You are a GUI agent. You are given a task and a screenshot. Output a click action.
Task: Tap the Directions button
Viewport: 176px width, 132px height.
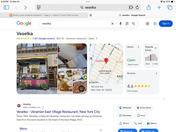(144, 108)
